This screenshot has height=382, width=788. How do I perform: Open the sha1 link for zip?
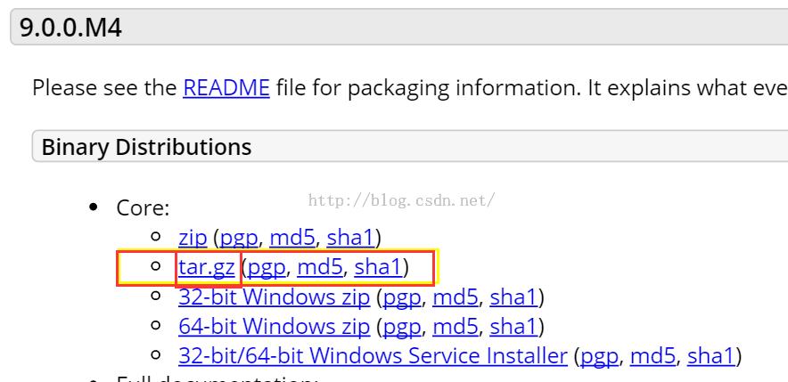point(350,238)
